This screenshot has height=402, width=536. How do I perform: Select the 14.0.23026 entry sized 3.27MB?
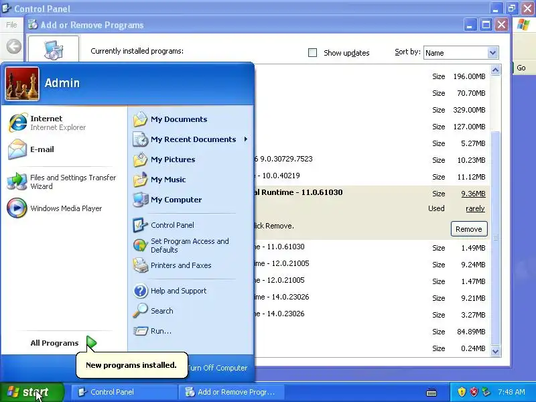click(x=372, y=314)
